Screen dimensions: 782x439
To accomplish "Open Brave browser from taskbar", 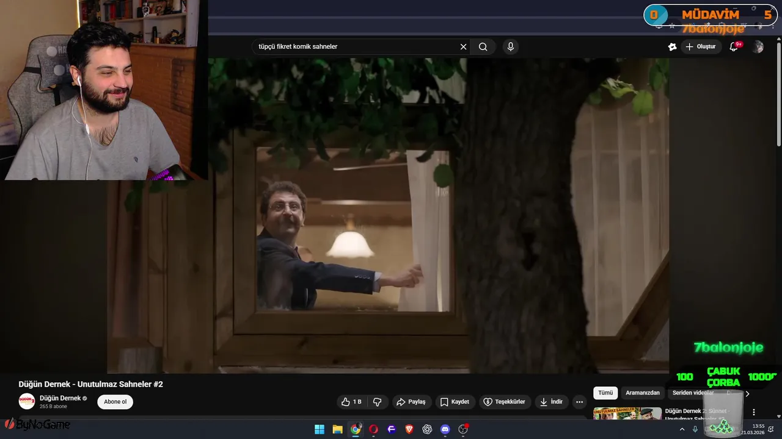I will point(409,429).
